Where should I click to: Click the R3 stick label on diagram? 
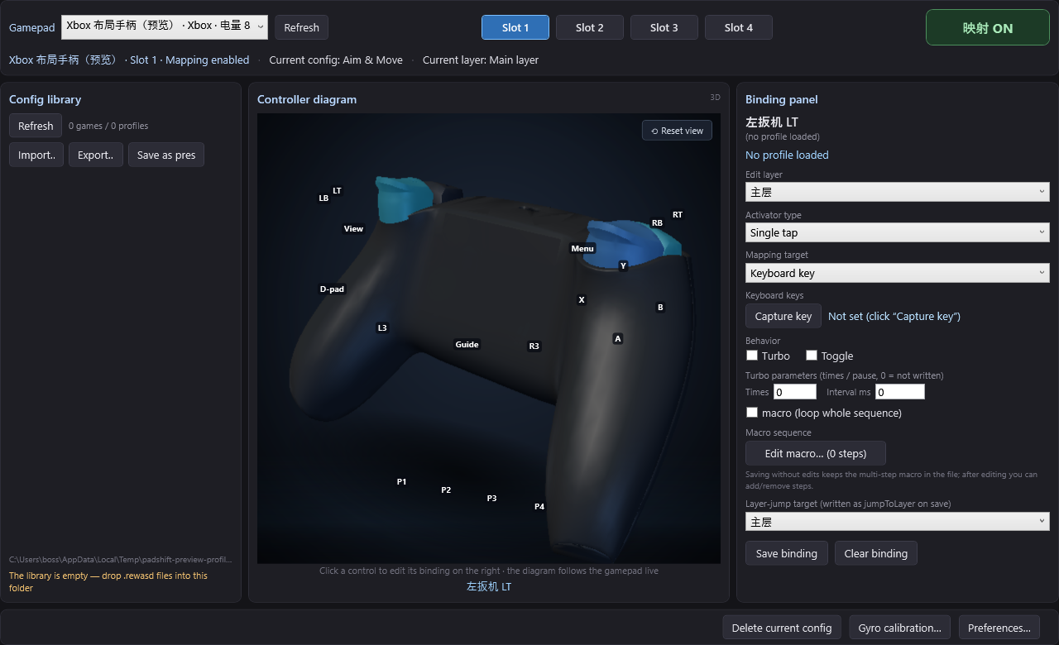(x=534, y=346)
